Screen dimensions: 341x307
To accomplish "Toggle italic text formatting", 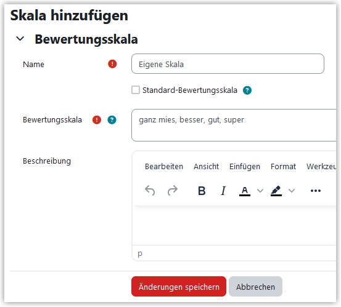I will click(223, 191).
